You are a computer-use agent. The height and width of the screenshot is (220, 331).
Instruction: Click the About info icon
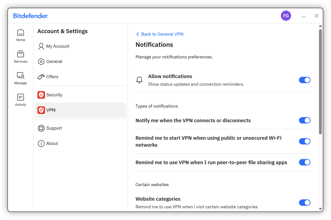[x=41, y=143]
